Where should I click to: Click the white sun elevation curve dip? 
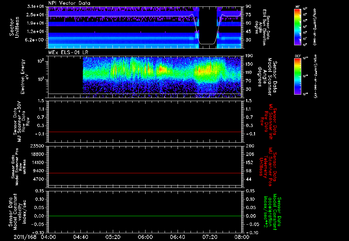click(208, 44)
